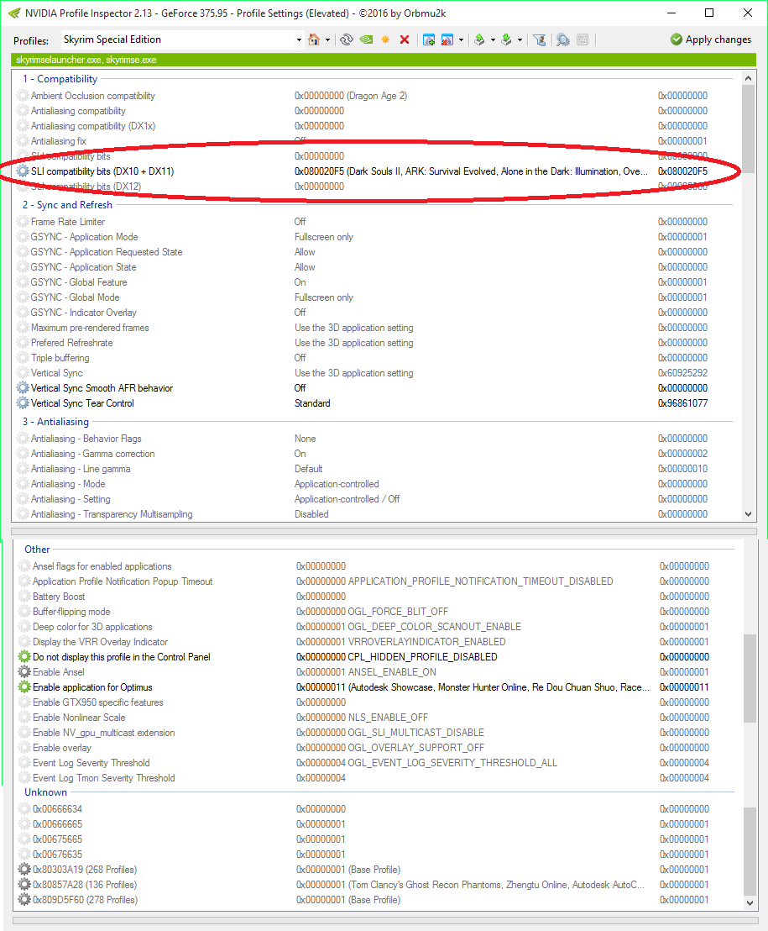The width and height of the screenshot is (768, 931).
Task: Click the Profiles dropdown arrow
Action: point(299,40)
